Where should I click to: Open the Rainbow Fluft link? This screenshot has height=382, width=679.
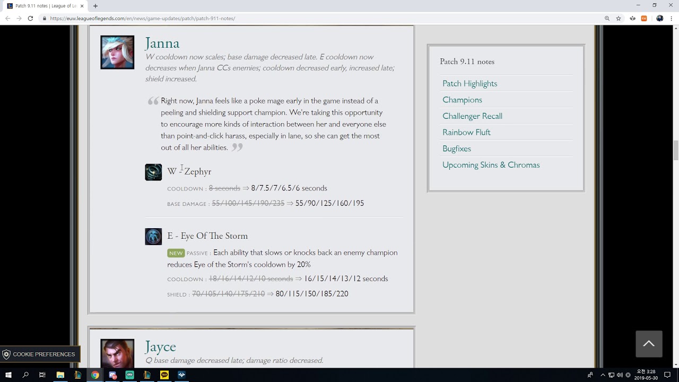466,132
